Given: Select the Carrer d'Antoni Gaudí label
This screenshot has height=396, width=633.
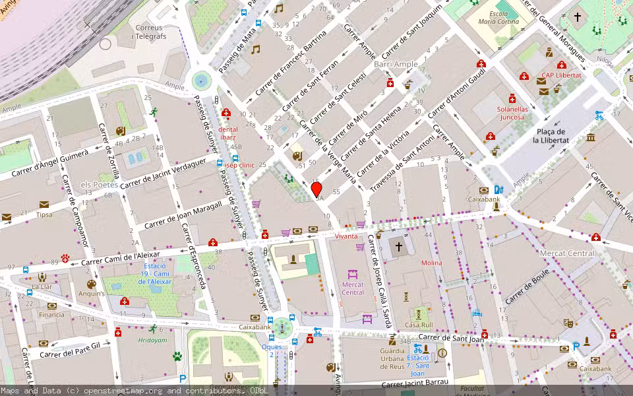Looking at the screenshot, I should tap(456, 92).
